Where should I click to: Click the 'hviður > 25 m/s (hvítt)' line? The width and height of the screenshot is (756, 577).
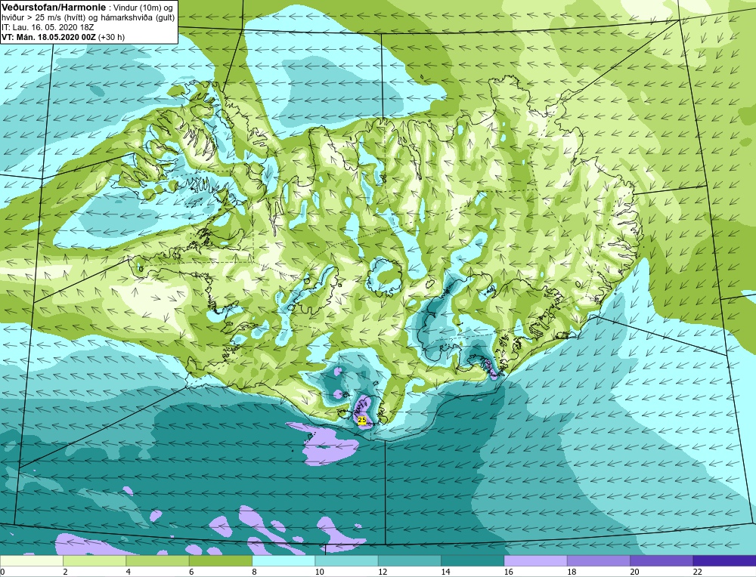(x=42, y=17)
